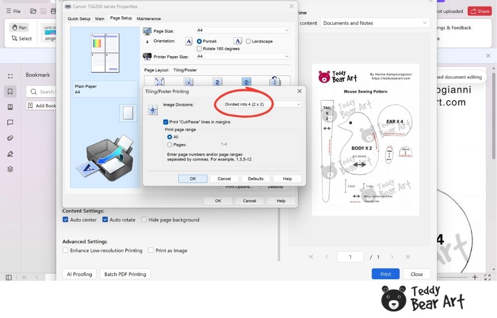
Task: Switch to the Maintenance tab
Action: tap(149, 19)
